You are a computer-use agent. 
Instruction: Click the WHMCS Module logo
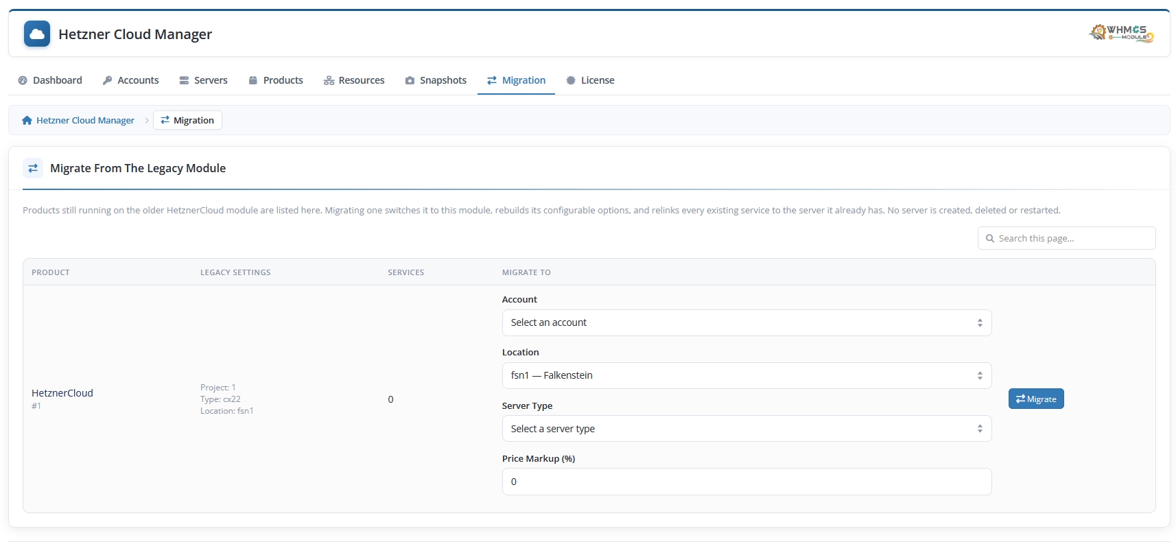point(1122,33)
